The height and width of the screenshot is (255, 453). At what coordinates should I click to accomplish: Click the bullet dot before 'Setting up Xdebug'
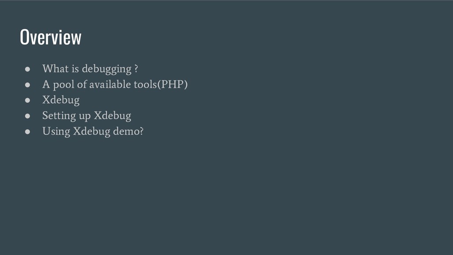27,116
